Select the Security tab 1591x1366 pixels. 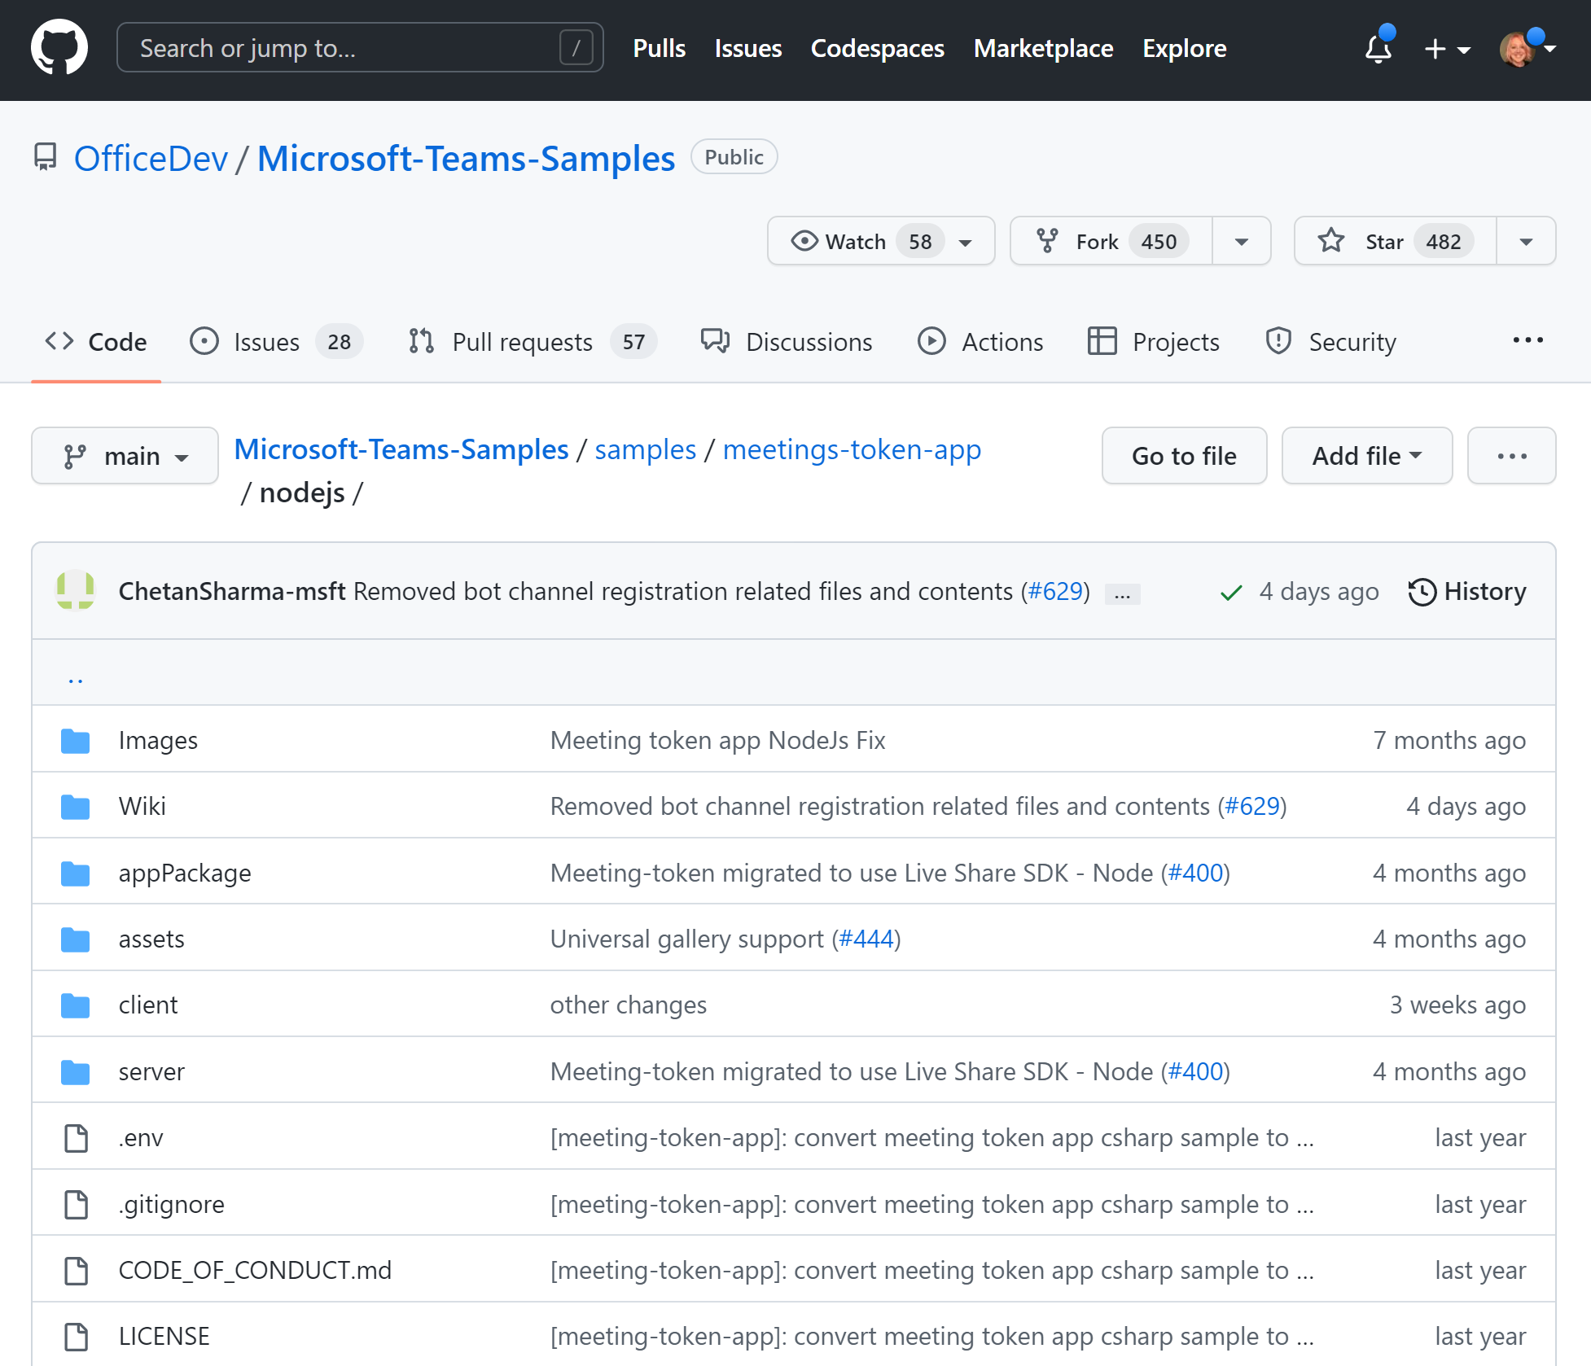pos(1333,341)
